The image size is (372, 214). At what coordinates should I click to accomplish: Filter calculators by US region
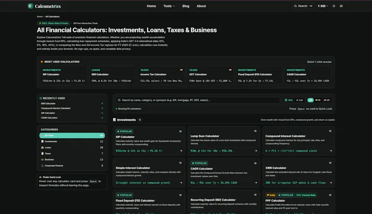pos(327,100)
